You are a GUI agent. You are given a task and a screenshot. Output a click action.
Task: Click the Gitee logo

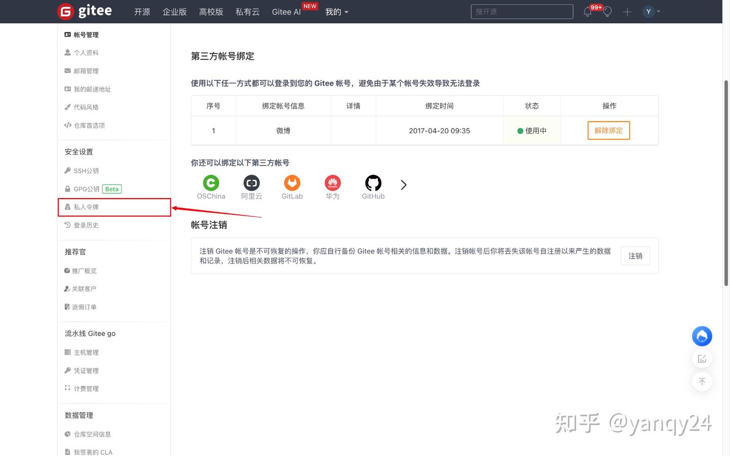point(84,11)
